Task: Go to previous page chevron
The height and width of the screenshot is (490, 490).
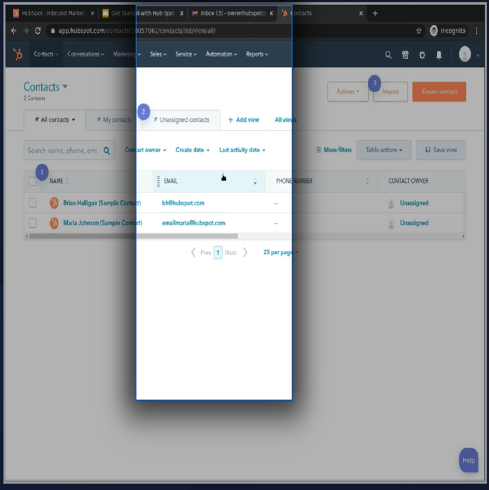Action: click(193, 252)
